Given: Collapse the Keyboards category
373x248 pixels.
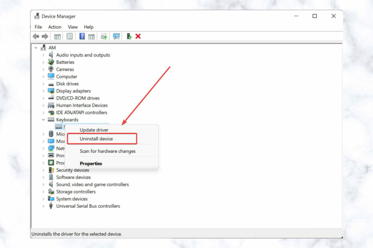Looking at the screenshot, I should (x=43, y=120).
